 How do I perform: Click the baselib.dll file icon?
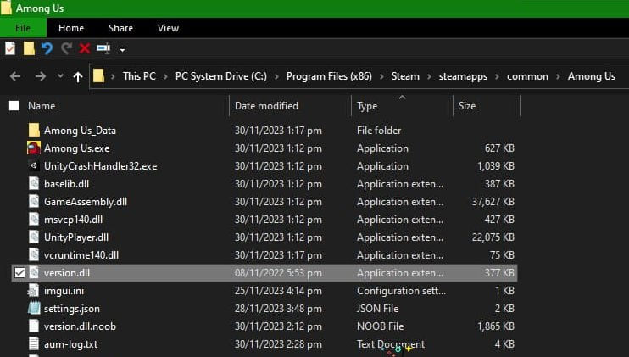[34, 184]
